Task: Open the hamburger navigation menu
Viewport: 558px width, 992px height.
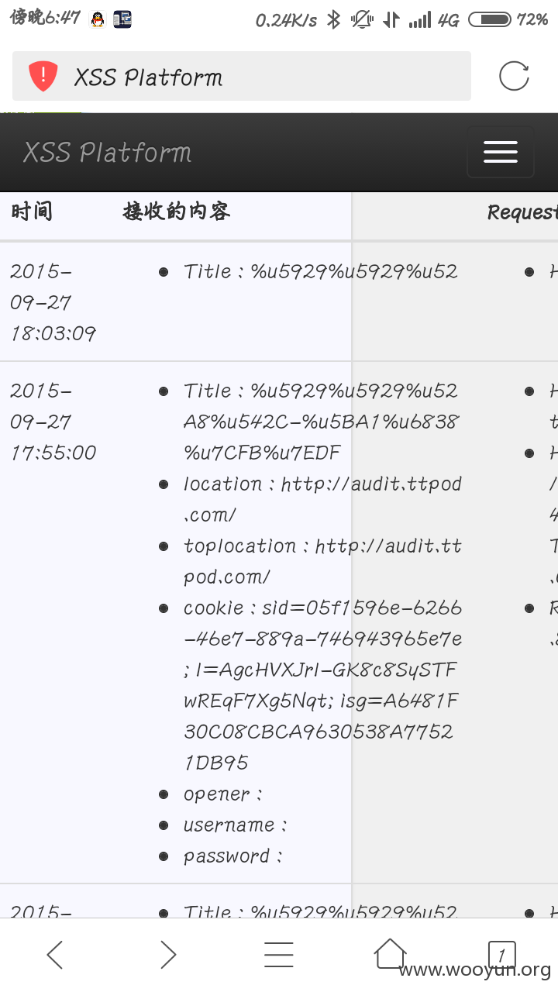Action: (x=501, y=152)
